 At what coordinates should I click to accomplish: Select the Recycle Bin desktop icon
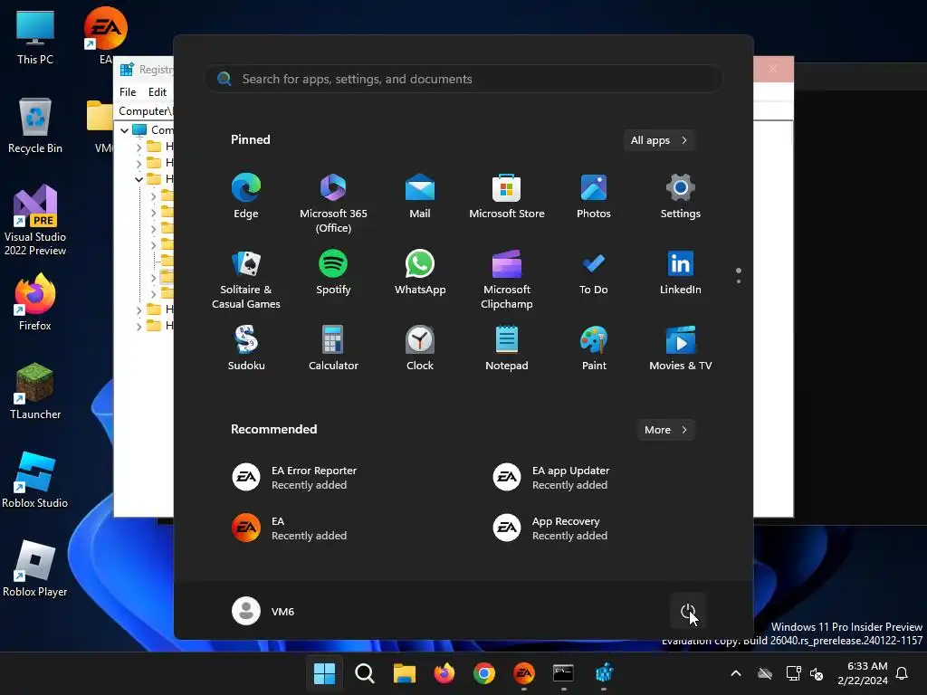point(35,126)
